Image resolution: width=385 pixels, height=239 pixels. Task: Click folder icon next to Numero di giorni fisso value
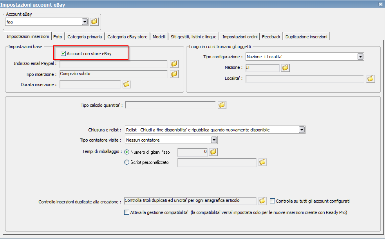pos(213,152)
